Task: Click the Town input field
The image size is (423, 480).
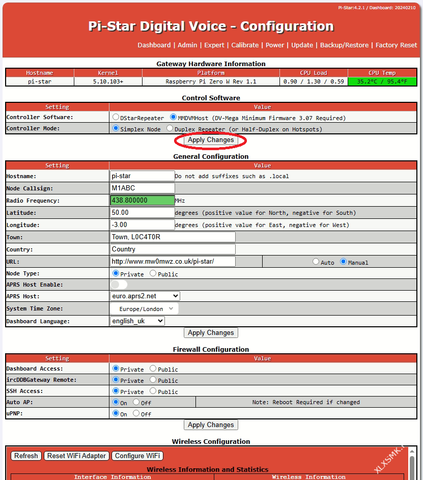Action: click(x=173, y=237)
